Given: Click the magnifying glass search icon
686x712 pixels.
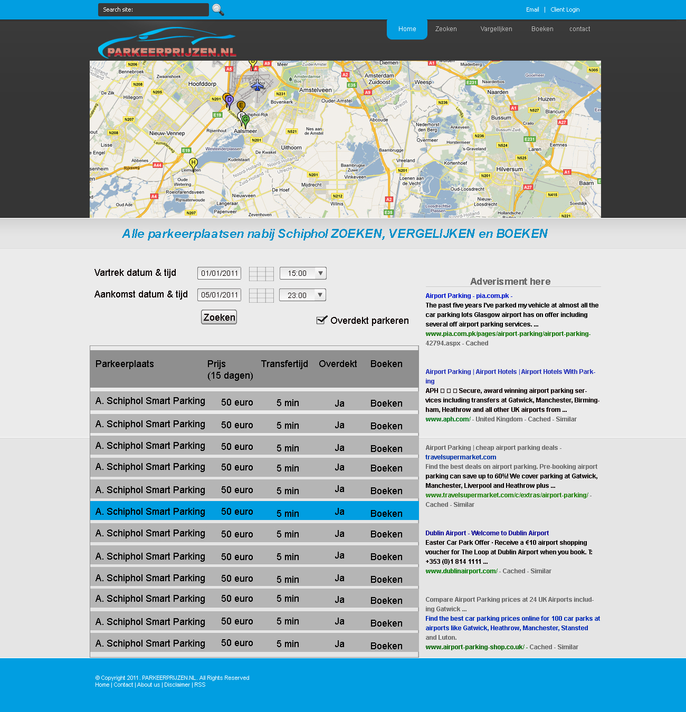Looking at the screenshot, I should [x=218, y=9].
